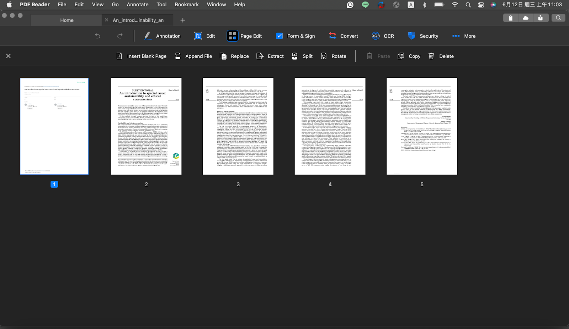Open the Go menu
This screenshot has width=569, height=329.
click(115, 5)
